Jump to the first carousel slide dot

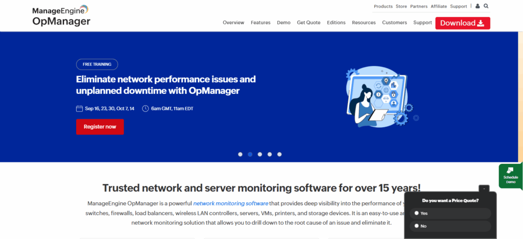(x=241, y=154)
